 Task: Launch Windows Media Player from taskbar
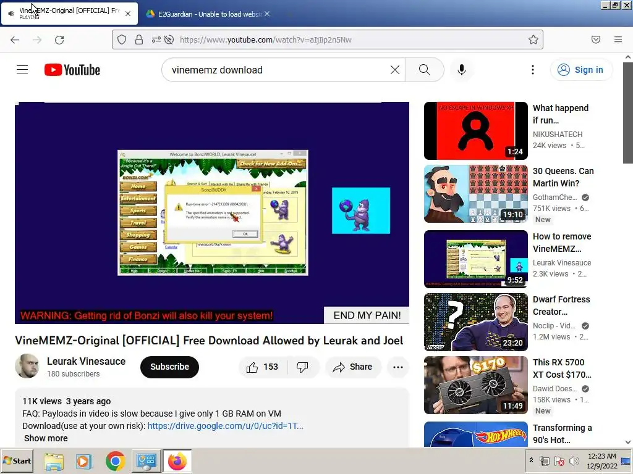84,460
